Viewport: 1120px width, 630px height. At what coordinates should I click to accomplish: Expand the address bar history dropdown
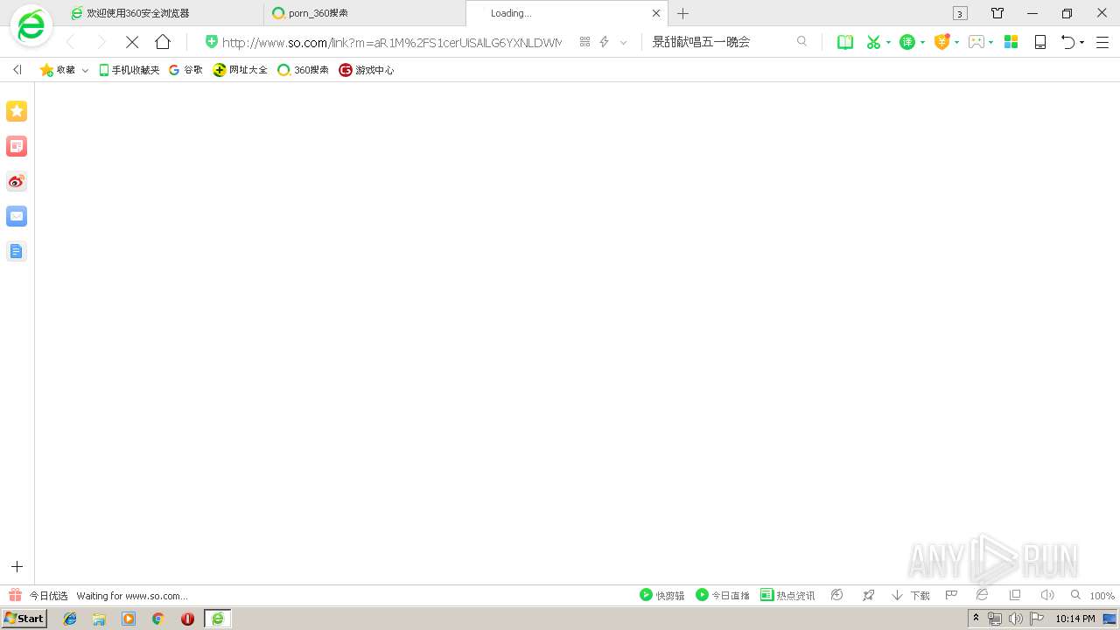tap(623, 42)
